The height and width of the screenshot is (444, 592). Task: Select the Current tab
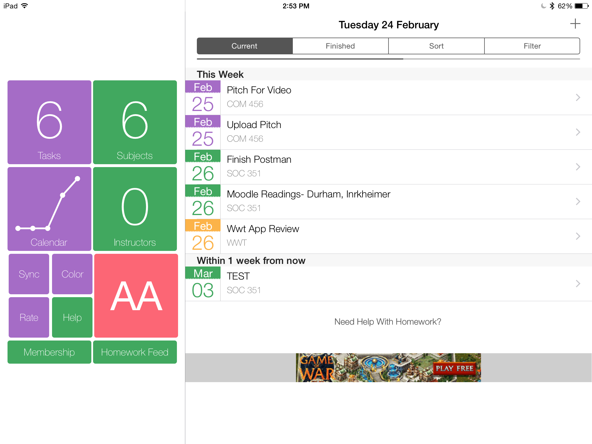(x=244, y=46)
